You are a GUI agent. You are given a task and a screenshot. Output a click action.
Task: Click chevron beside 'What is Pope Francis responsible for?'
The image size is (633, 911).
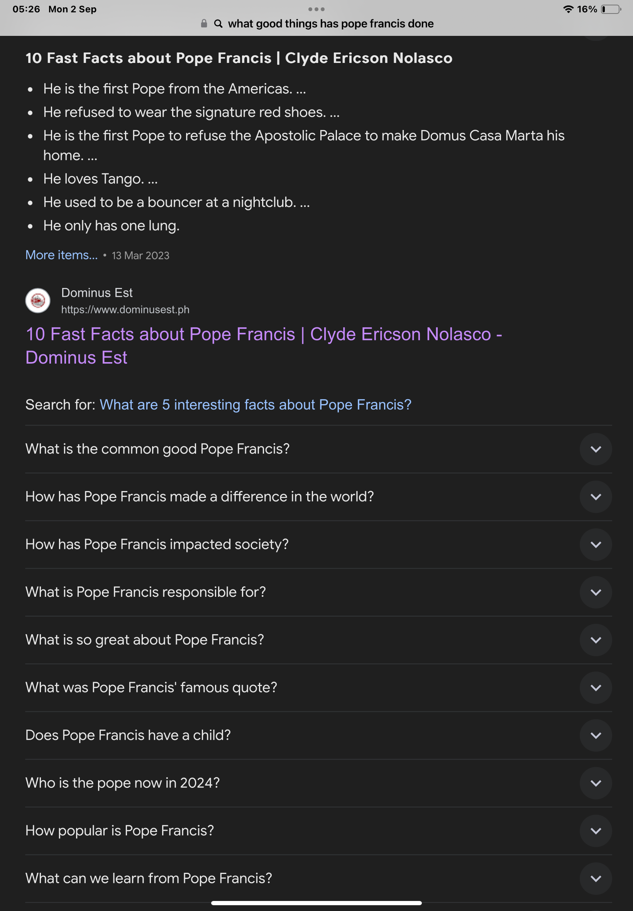(x=595, y=592)
